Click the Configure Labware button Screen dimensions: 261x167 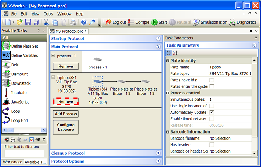coord(66,127)
